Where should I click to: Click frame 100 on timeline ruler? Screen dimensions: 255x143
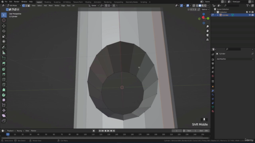pyautogui.click(x=85, y=134)
